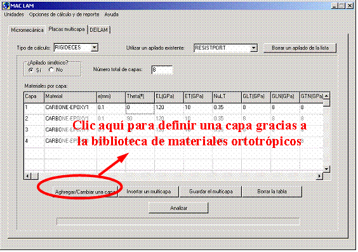This screenshot has width=358, height=252.
Task: Click Borrar la tabla button
Action: (x=272, y=192)
